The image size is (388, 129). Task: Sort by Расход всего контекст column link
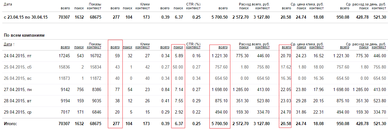click(263, 47)
